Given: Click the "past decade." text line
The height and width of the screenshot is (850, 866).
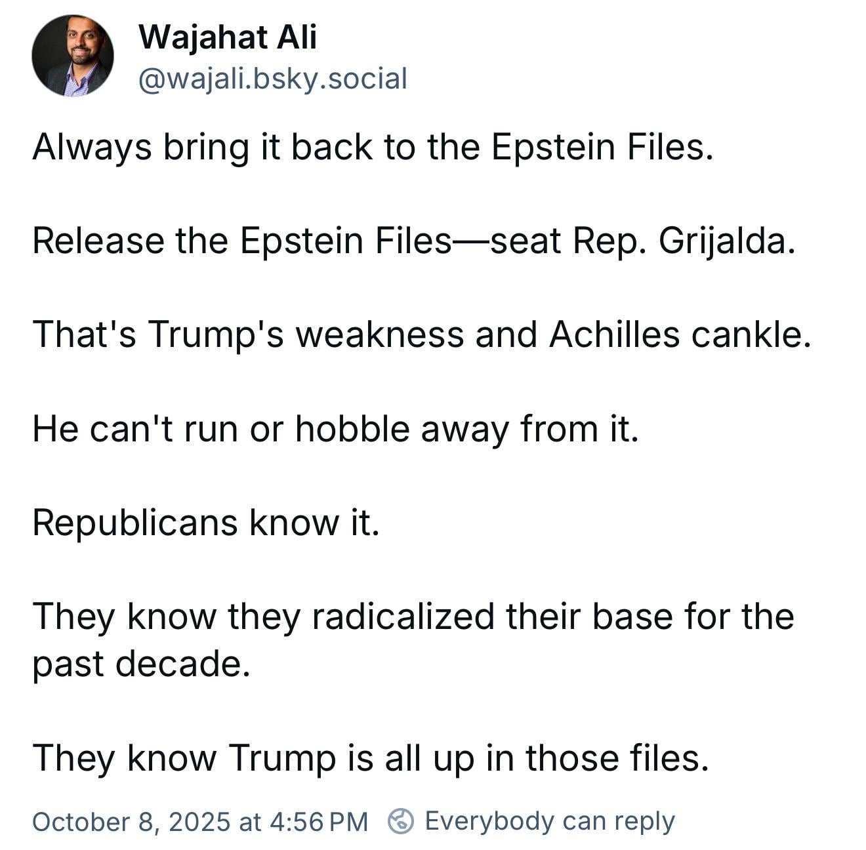Looking at the screenshot, I should (141, 664).
